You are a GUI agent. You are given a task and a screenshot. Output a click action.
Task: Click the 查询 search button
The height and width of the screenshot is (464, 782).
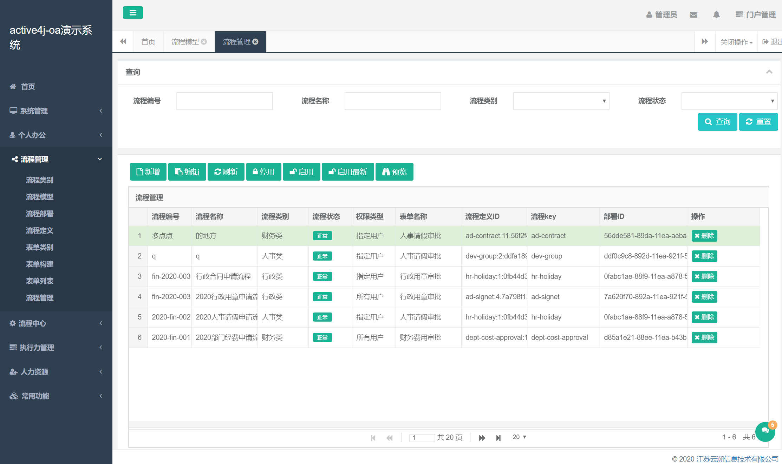coord(717,122)
